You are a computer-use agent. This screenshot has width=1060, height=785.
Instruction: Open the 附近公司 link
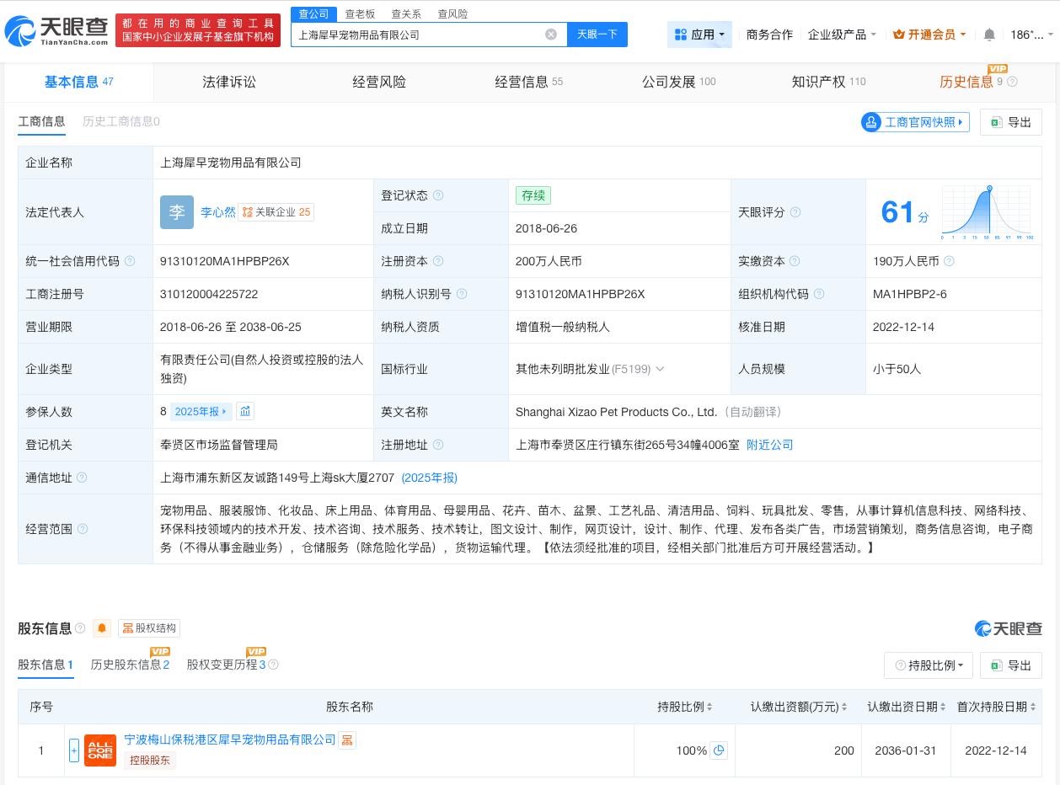click(x=770, y=445)
